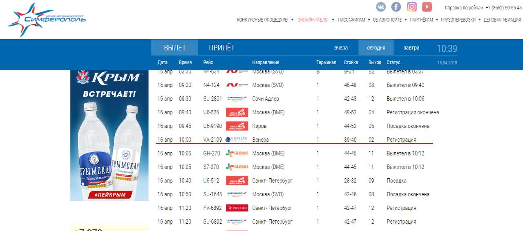The image size is (523, 231).
Task: Click Ural Airlines logo for U6-9190
Action: [237, 126]
